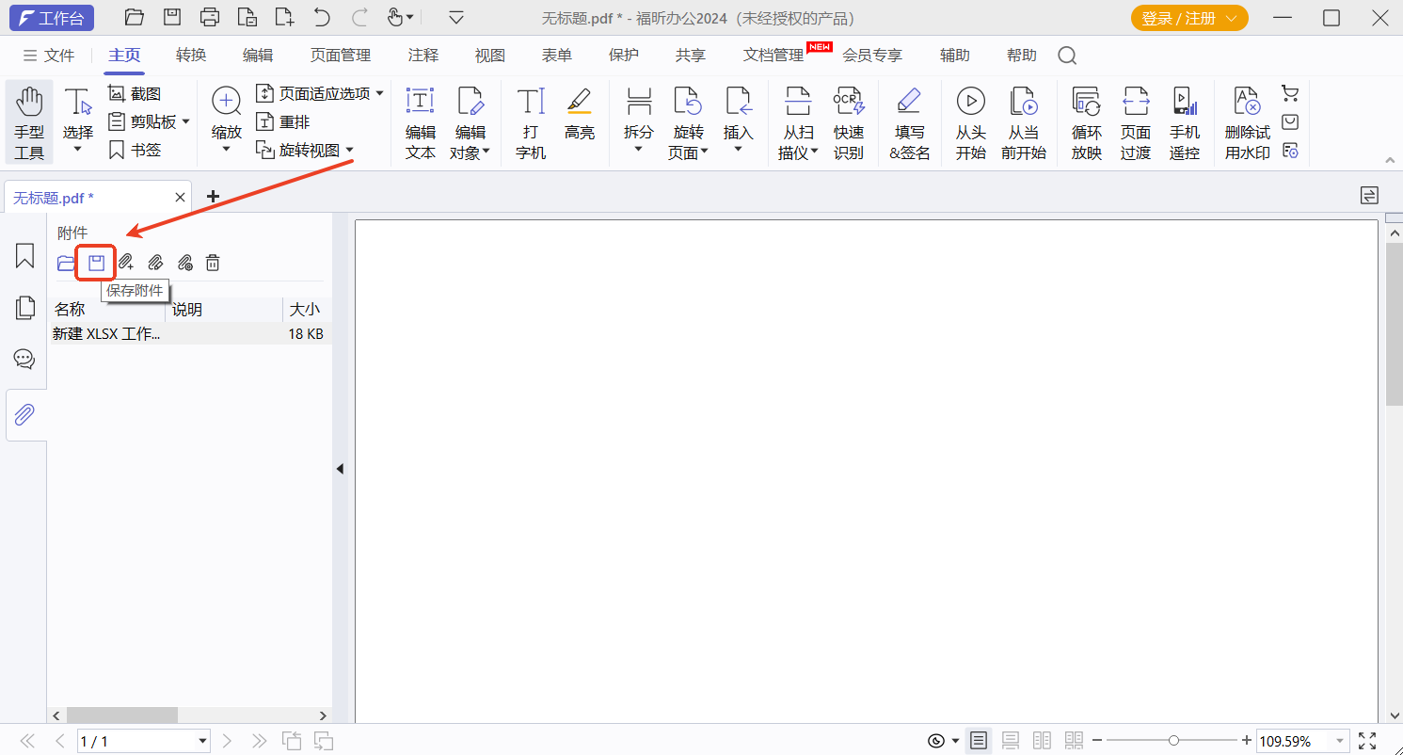1403x755 pixels.
Task: Open the 旋转视图 dropdown menu
Action: [351, 149]
